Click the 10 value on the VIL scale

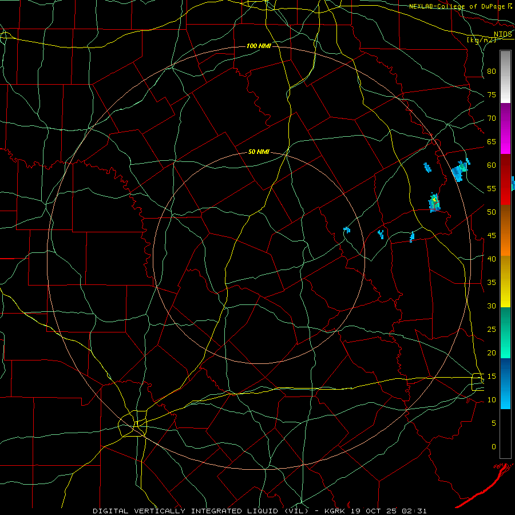492,400
